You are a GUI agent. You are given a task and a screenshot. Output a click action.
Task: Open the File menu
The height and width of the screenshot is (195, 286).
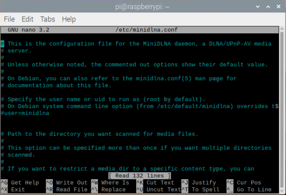(x=10, y=19)
